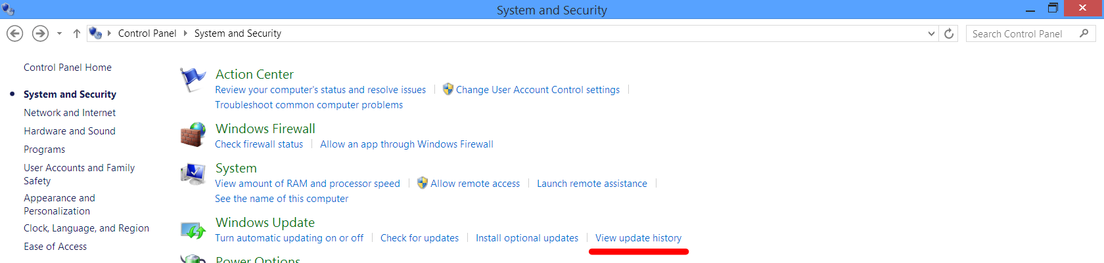This screenshot has width=1104, height=263.
Task: Click the System computer icon
Action: click(193, 174)
